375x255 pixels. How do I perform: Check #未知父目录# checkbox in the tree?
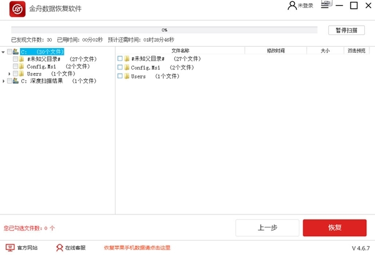tap(16, 59)
